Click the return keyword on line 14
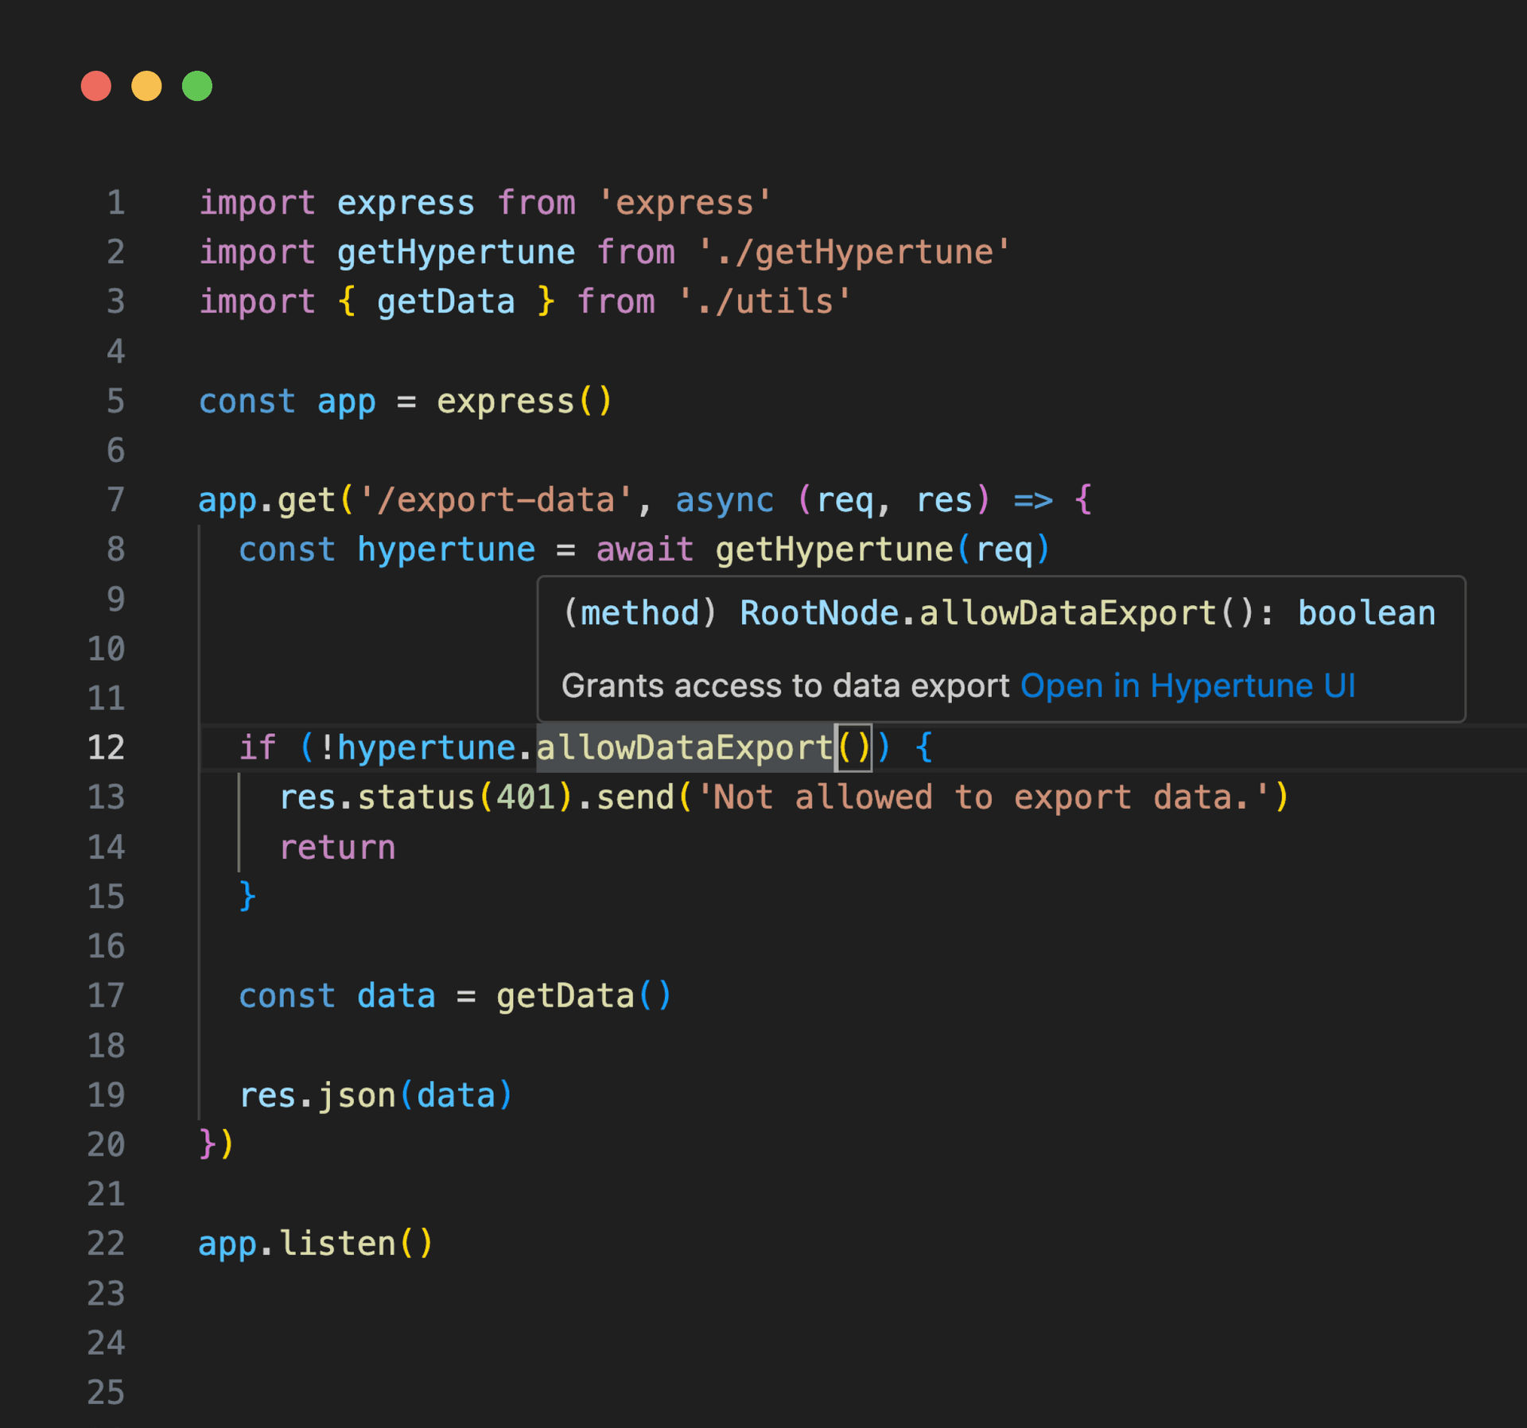The width and height of the screenshot is (1527, 1428). tap(337, 848)
